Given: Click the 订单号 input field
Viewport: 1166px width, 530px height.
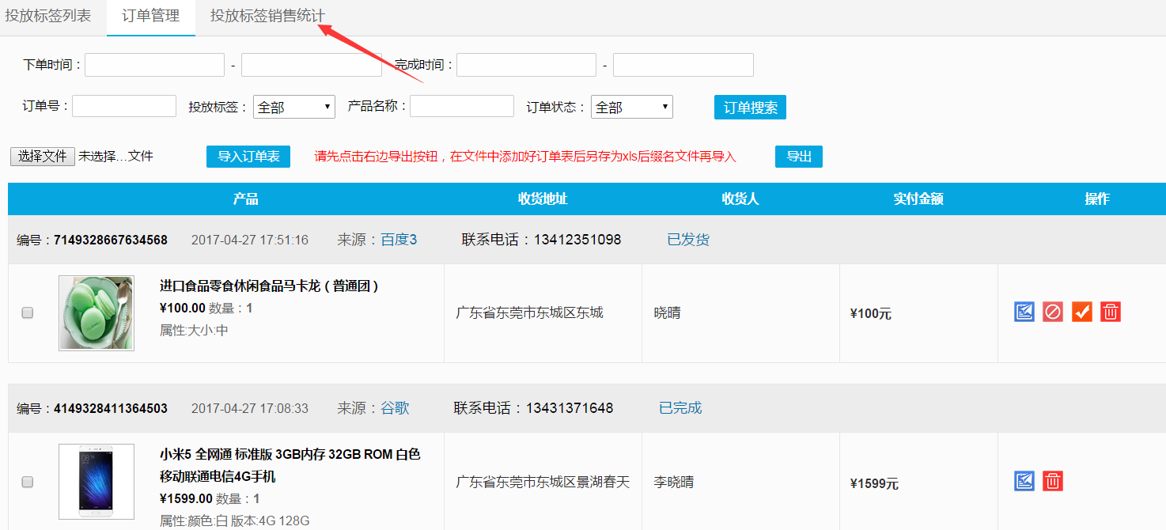Looking at the screenshot, I should [x=124, y=106].
